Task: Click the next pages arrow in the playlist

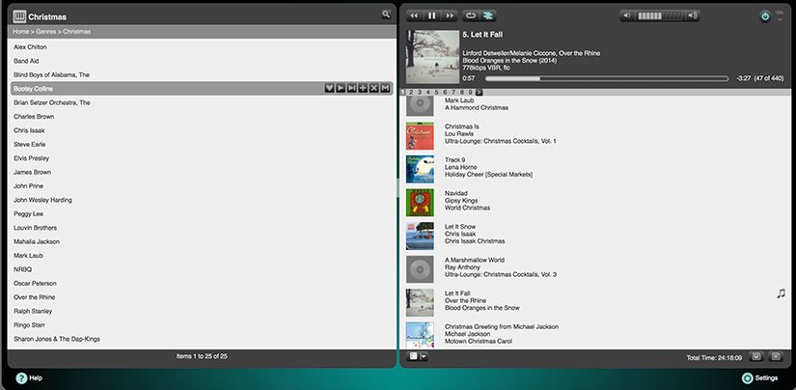Action: (x=480, y=93)
